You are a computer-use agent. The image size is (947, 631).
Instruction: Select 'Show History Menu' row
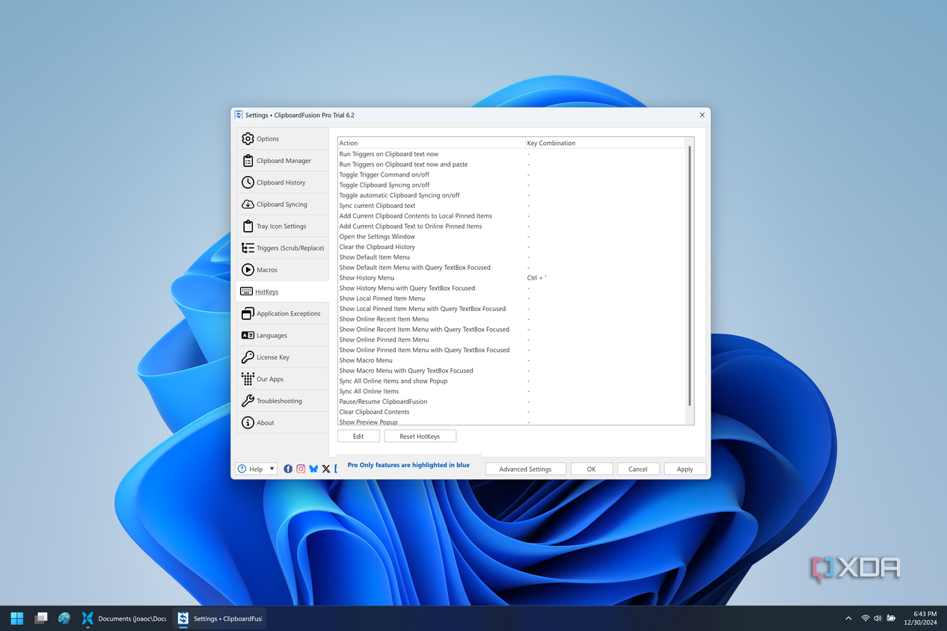512,278
